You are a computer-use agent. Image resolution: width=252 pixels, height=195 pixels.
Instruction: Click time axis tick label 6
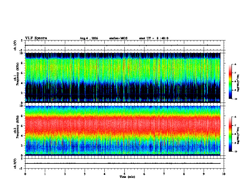tap(144, 174)
